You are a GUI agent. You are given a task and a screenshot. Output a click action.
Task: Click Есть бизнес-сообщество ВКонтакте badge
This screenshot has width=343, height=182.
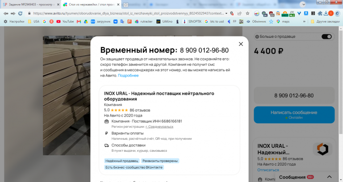click(134, 167)
